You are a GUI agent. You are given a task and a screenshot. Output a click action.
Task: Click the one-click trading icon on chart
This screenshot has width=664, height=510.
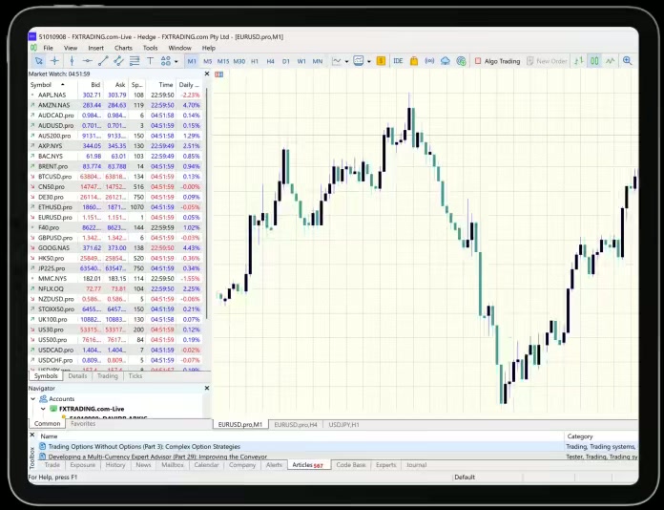(x=218, y=74)
